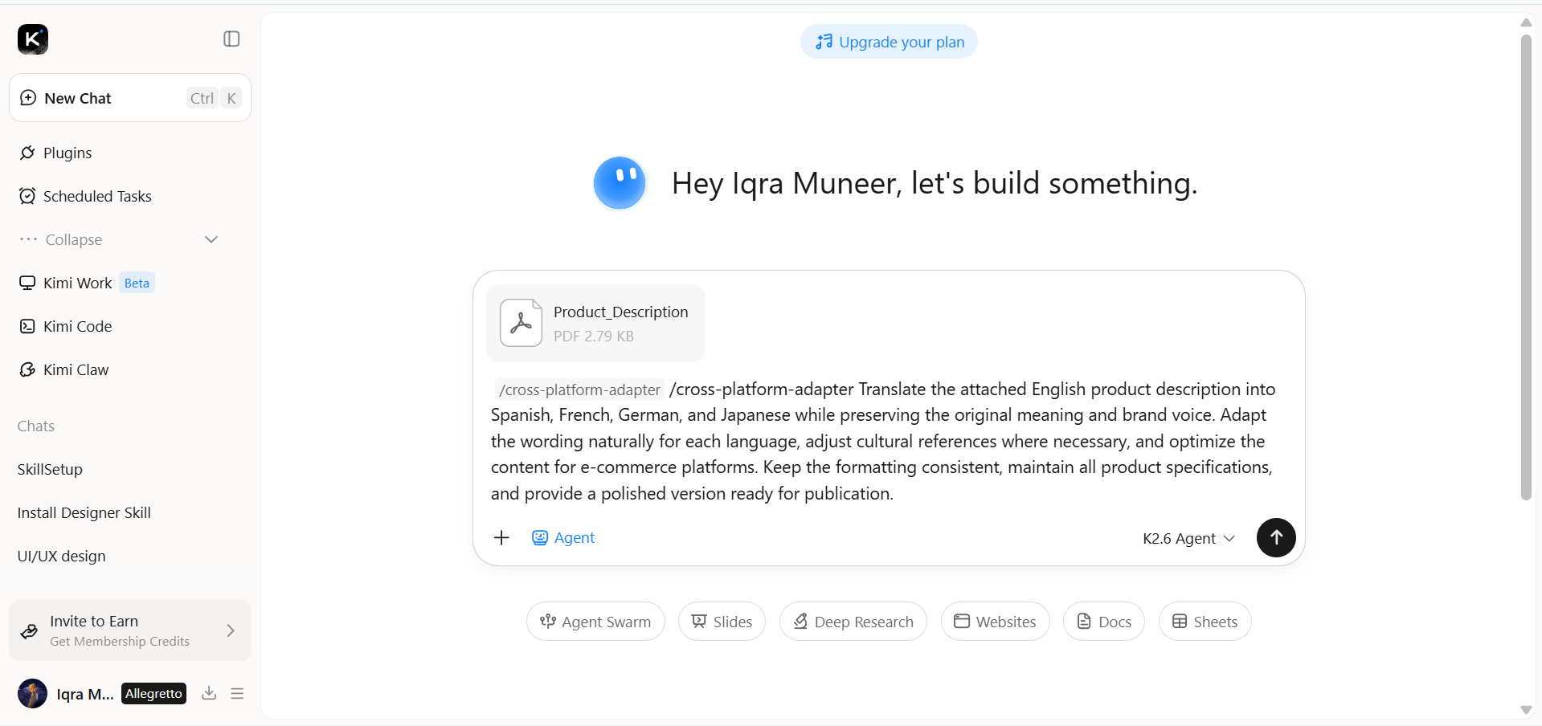Collapse the sidebar menu section
Image resolution: width=1542 pixels, height=726 pixels.
(119, 239)
